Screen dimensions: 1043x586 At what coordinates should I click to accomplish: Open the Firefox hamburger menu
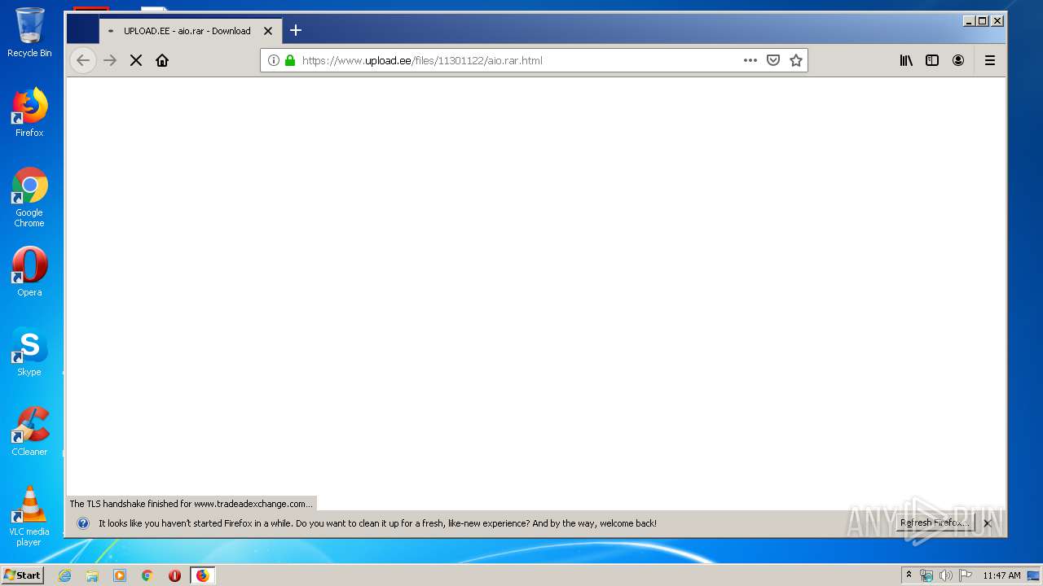[990, 60]
